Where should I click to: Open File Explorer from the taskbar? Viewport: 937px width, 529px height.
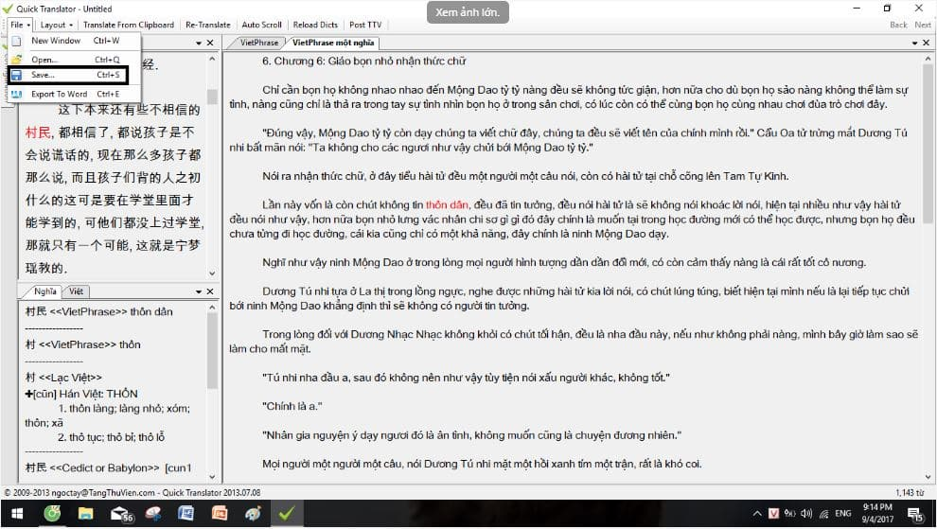click(87, 515)
